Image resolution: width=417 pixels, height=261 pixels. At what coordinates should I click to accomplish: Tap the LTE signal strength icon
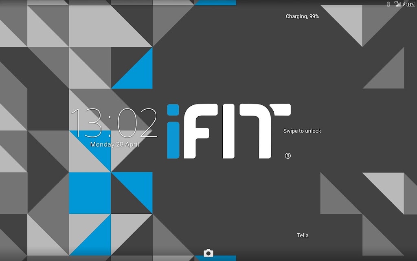coord(397,4)
